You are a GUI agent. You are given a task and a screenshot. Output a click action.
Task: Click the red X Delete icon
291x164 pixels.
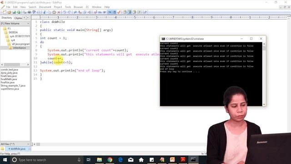pos(59,12)
